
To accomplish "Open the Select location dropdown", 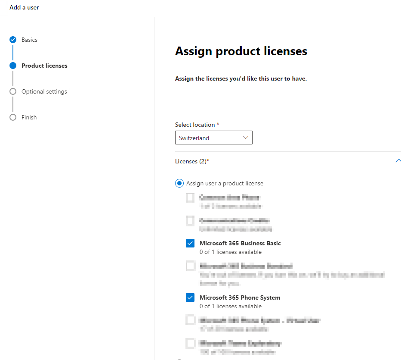I will 213,138.
